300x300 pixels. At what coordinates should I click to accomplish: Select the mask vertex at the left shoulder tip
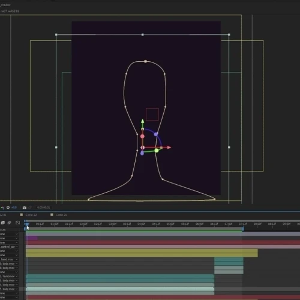click(88, 199)
